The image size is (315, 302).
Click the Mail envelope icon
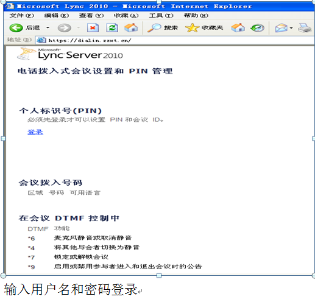tap(281, 28)
